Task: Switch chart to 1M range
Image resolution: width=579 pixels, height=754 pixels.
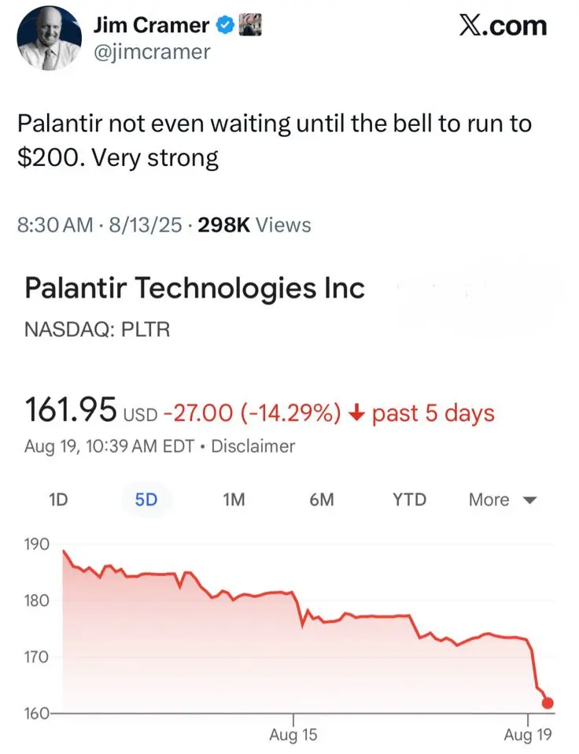Action: (x=234, y=500)
